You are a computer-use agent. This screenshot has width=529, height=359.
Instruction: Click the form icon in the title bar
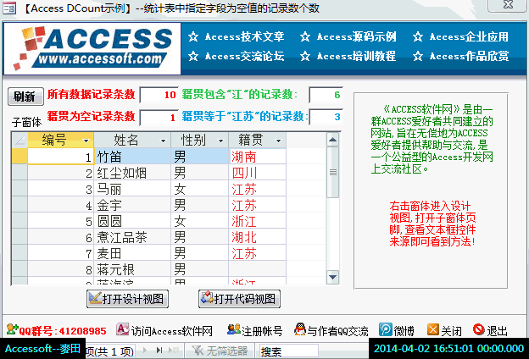[9, 8]
